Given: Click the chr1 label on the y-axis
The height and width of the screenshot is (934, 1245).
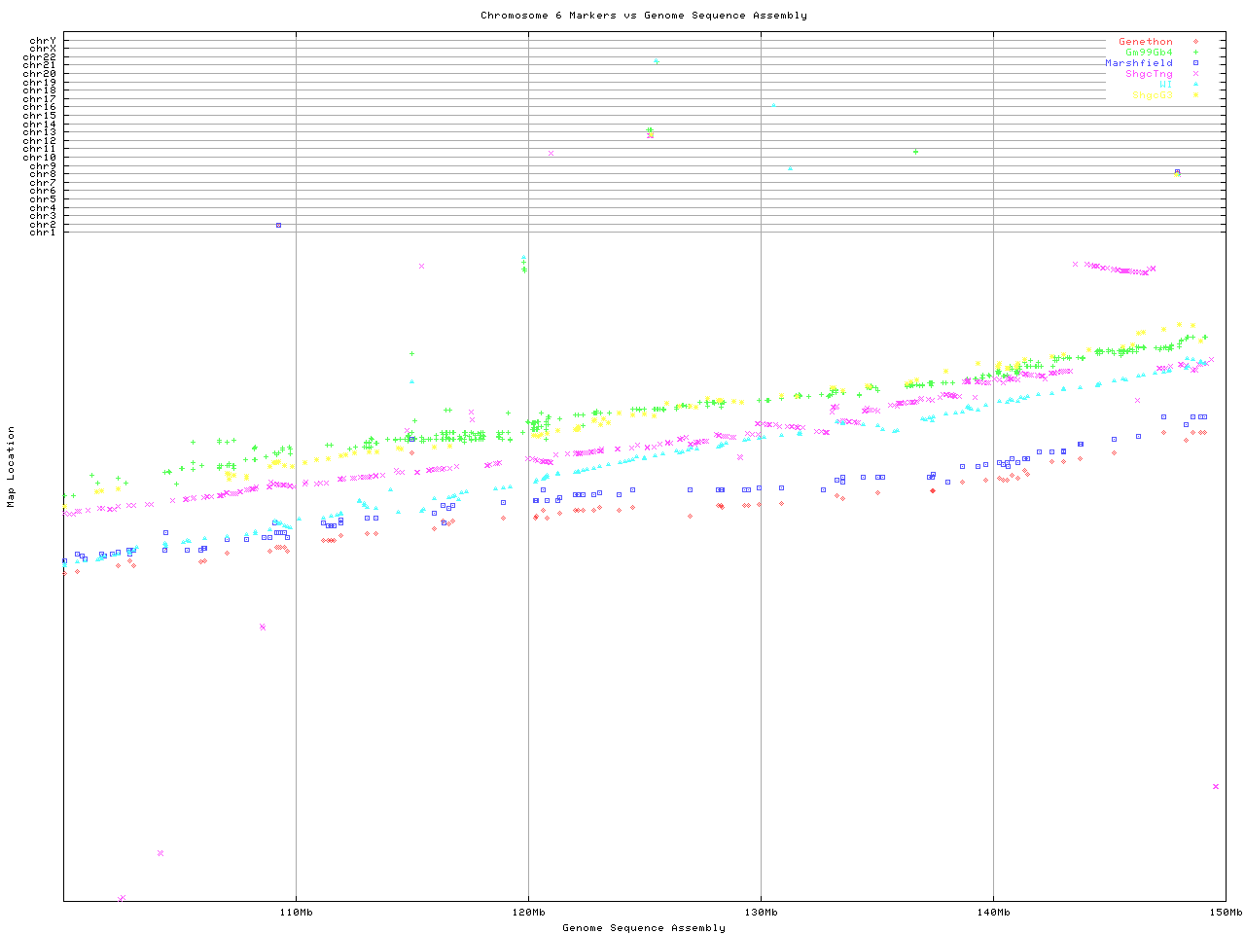Looking at the screenshot, I should (x=43, y=232).
